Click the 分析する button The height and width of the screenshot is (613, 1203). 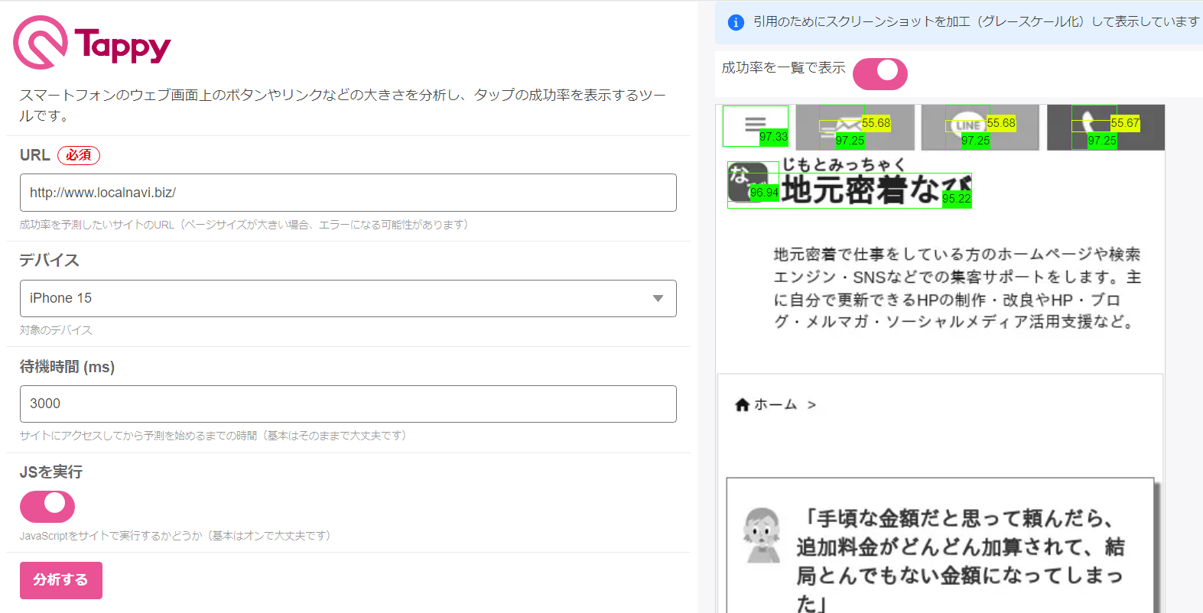click(x=61, y=580)
